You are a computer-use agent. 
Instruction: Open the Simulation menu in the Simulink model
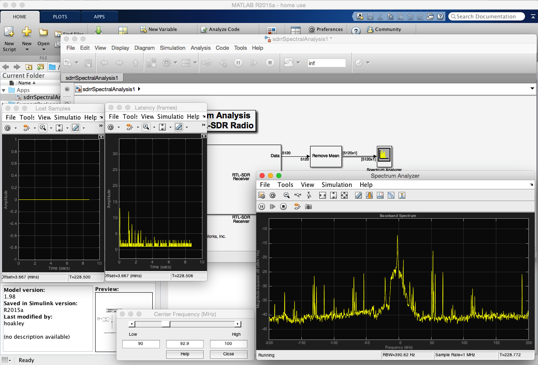click(x=172, y=48)
